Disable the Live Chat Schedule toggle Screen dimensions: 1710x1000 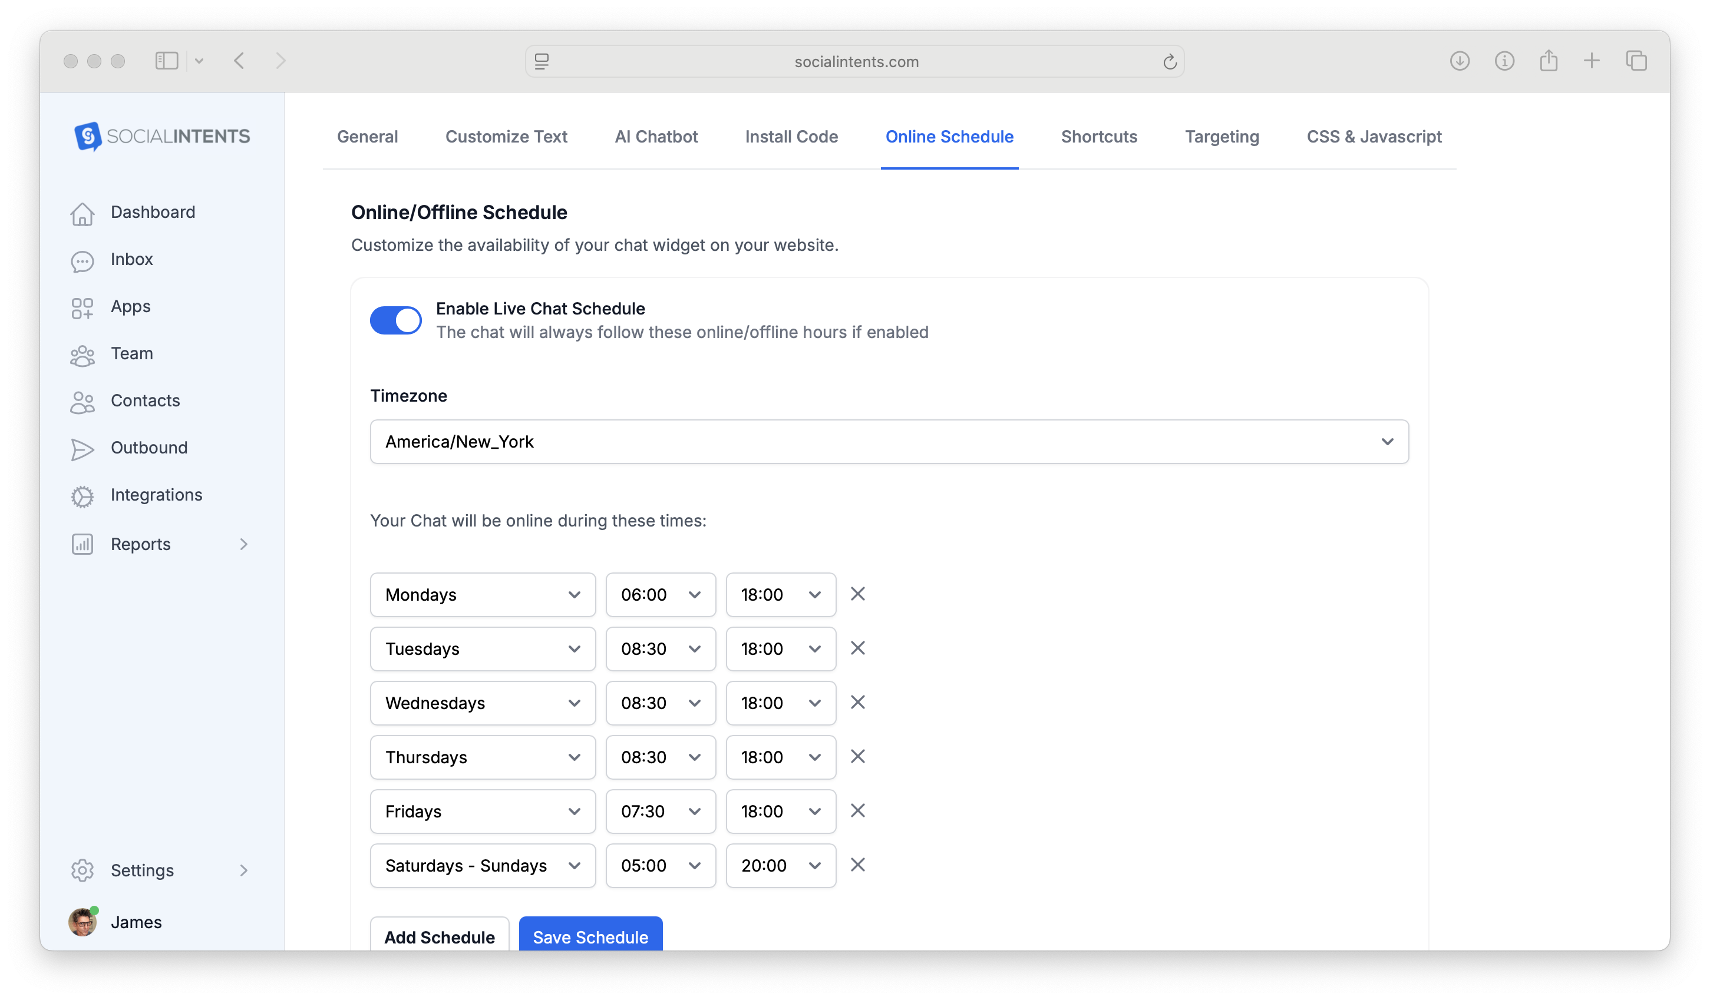(x=395, y=320)
